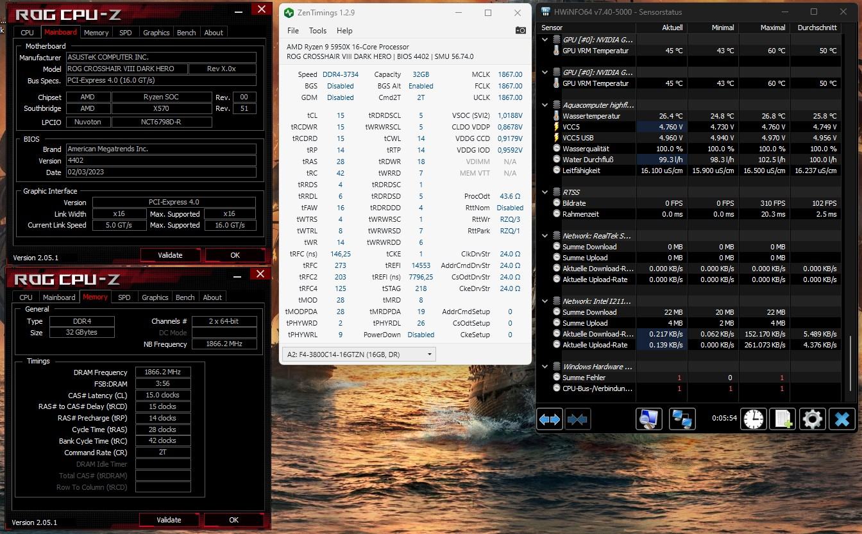Open SPD tab in CPU-Z Memory window

click(x=124, y=297)
